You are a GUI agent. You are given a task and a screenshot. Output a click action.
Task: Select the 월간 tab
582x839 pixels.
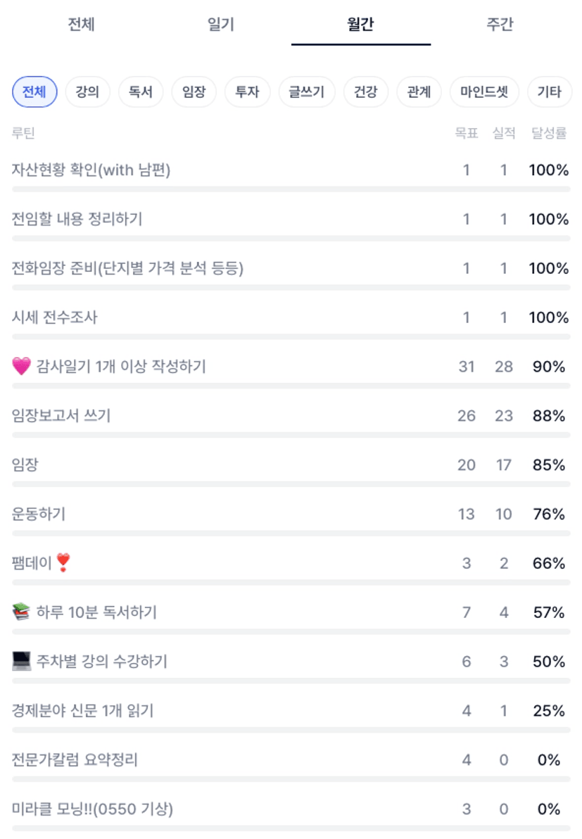click(360, 25)
